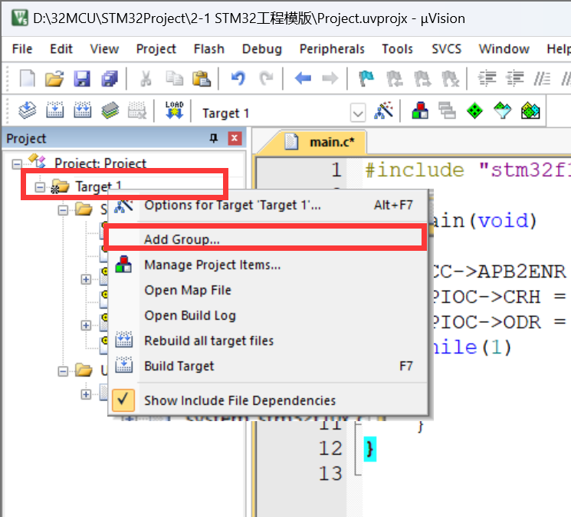Open the Peripherals menu
Image resolution: width=571 pixels, height=517 pixels.
(x=332, y=49)
